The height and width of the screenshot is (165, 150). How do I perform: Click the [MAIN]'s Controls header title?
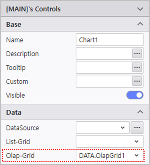point(33,9)
